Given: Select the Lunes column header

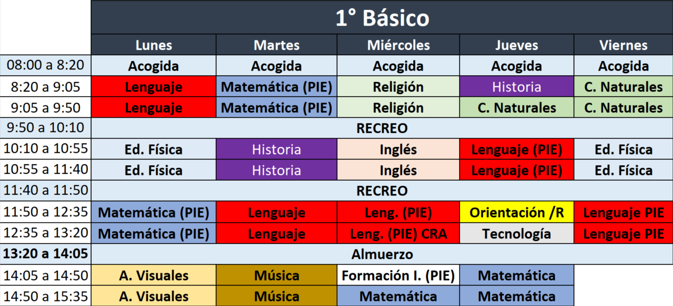Looking at the screenshot, I should (154, 45).
